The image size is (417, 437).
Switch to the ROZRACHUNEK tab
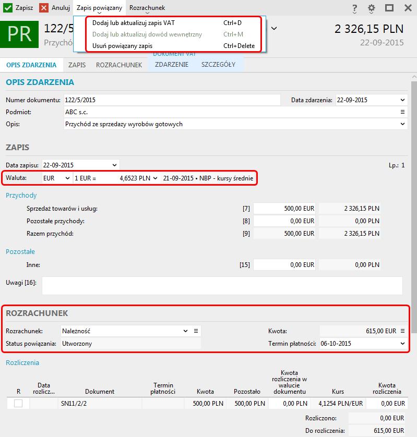[119, 65]
